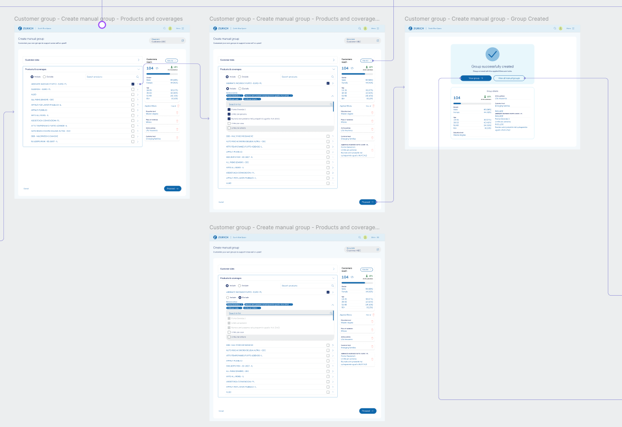Collapse Products & coverages section in left frame
This screenshot has height=427, width=622.
138,69
